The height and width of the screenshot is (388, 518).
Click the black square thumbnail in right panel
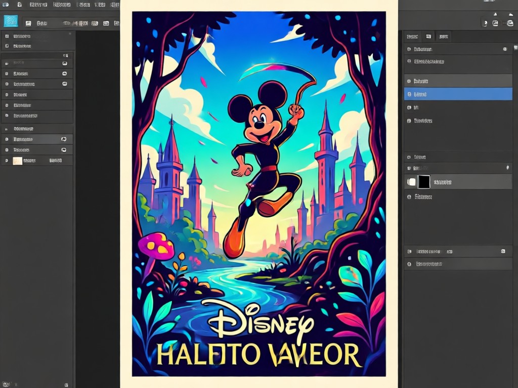(x=424, y=182)
